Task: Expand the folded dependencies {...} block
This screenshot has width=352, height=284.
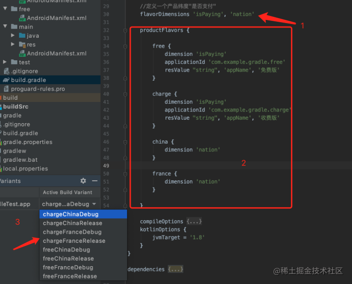Action: 176,269
